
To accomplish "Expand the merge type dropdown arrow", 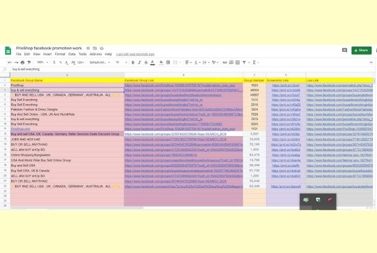I will tap(180, 62).
